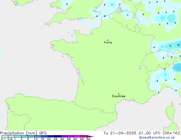The width and height of the screenshot is (181, 140).
Task: Select the Paris location dot
Action: pos(108,40)
